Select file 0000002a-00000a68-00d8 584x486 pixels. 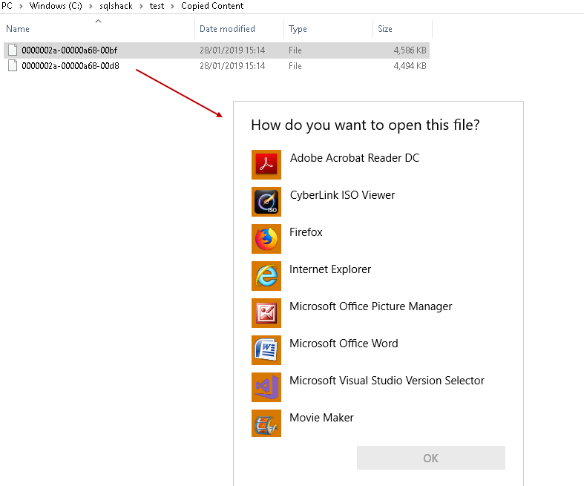point(70,65)
